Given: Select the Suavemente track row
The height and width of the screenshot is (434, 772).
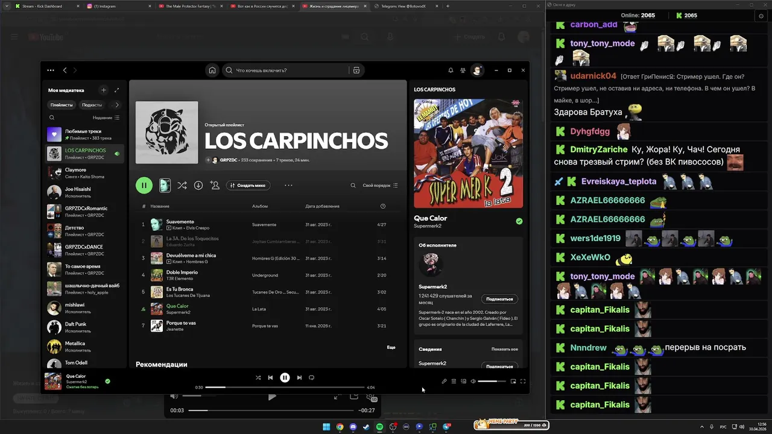Looking at the screenshot, I should tap(267, 224).
